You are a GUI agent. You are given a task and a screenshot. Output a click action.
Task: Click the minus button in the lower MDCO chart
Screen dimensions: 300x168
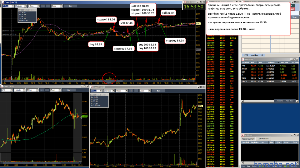pos(136,91)
